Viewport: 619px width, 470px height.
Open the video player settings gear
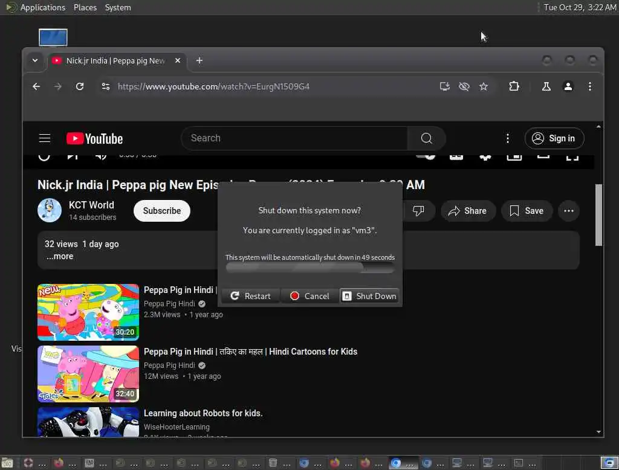tap(485, 157)
